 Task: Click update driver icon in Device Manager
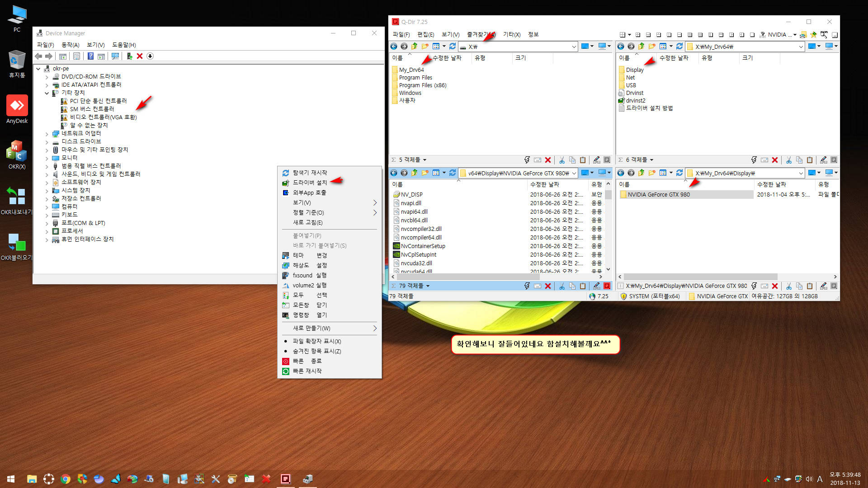[129, 56]
